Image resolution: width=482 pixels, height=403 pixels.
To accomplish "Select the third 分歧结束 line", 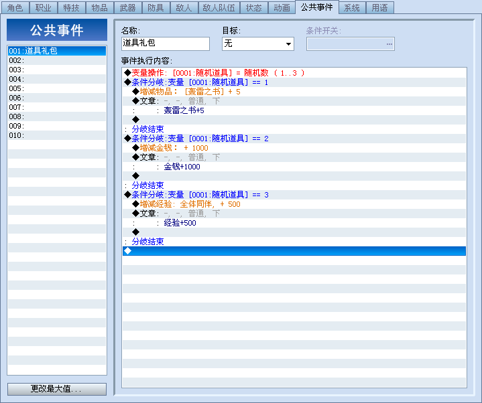I will [294, 242].
